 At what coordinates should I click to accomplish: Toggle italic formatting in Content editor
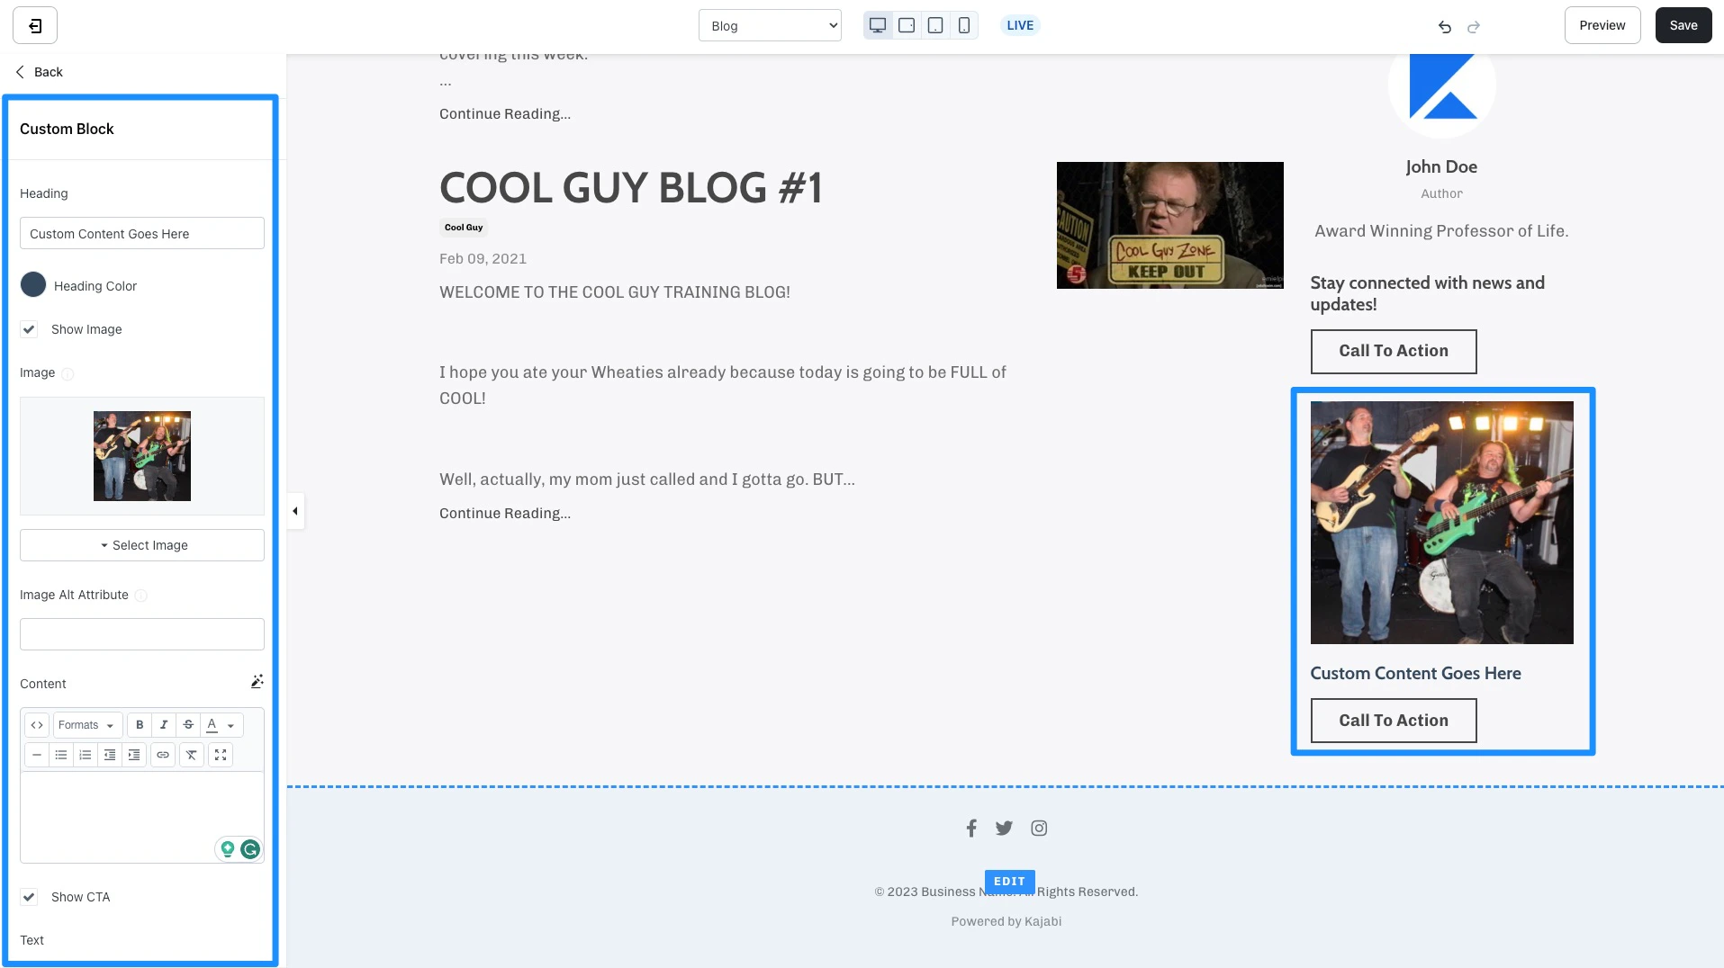164,725
